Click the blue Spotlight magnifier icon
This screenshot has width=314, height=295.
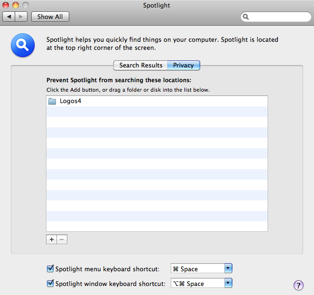pyautogui.click(x=23, y=45)
